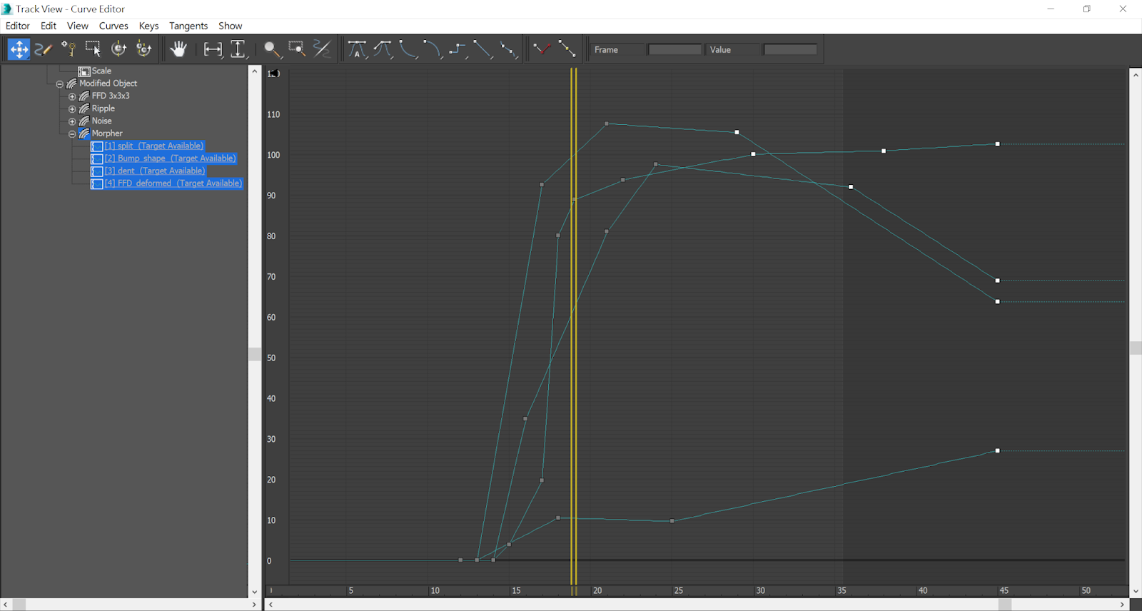Click the curve icon beside [1] split

[97, 146]
